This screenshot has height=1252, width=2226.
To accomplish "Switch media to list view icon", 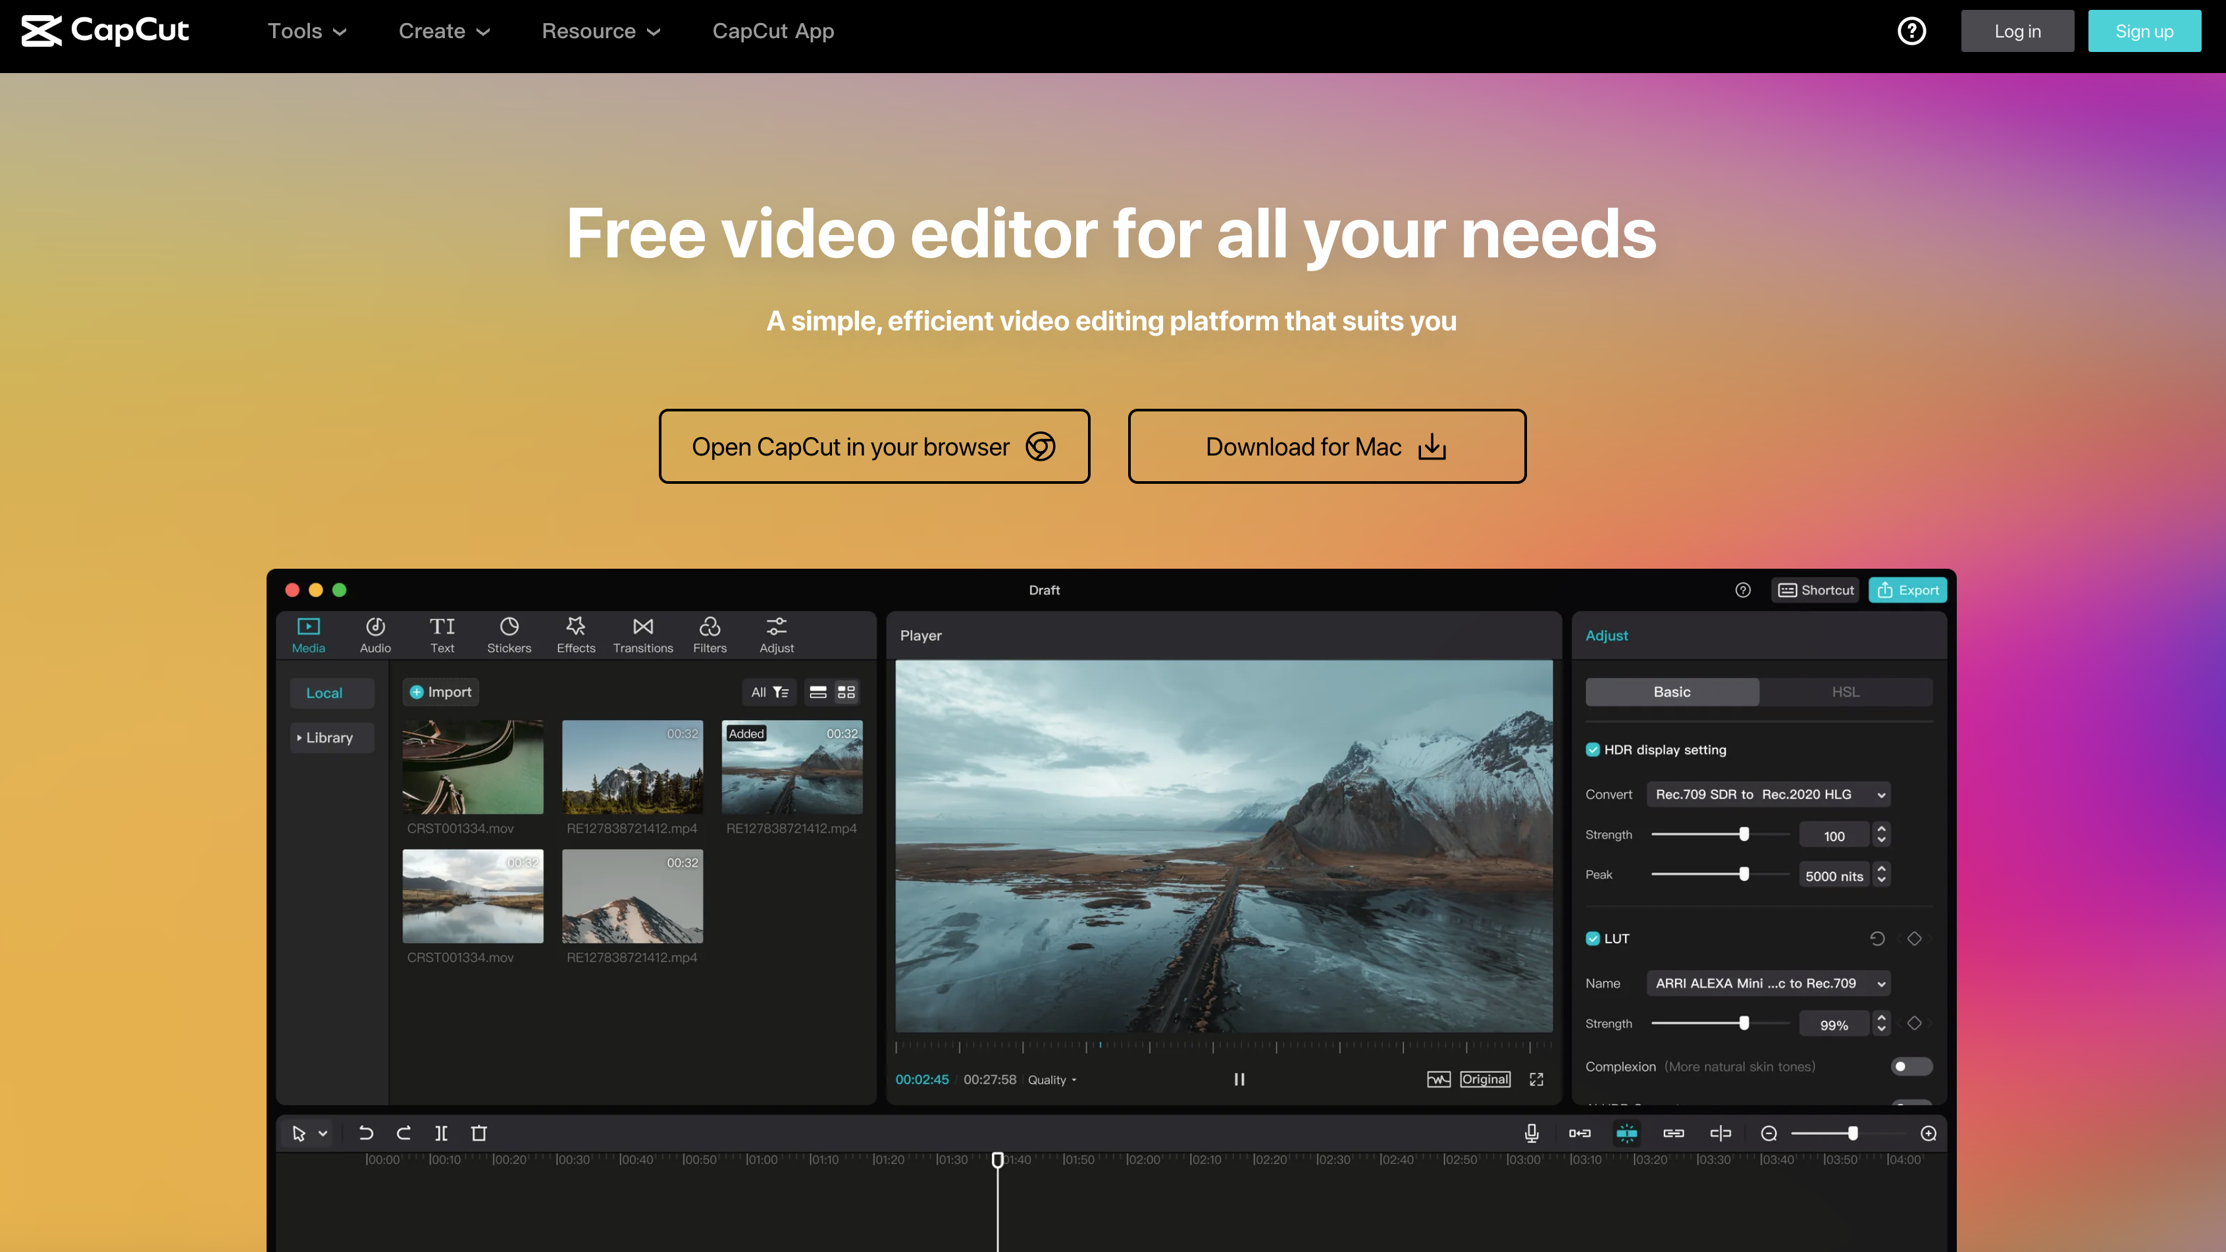I will pyautogui.click(x=817, y=692).
